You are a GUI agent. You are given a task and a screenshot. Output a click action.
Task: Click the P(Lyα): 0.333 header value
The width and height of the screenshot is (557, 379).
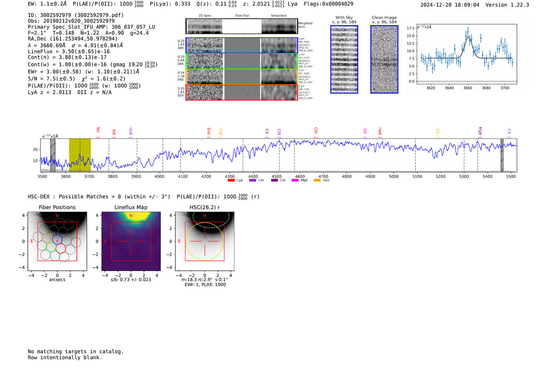point(170,4)
